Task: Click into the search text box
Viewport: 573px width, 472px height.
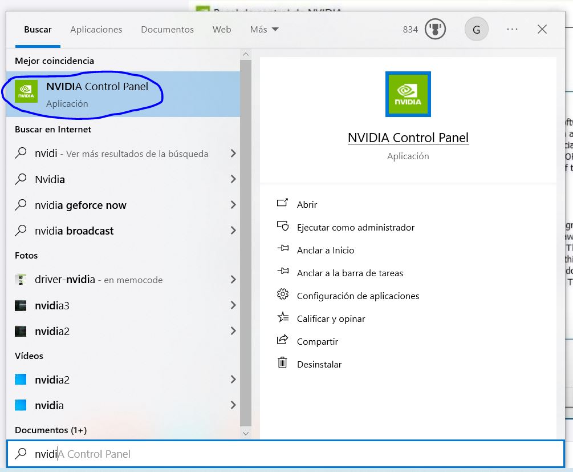Action: tap(286, 454)
